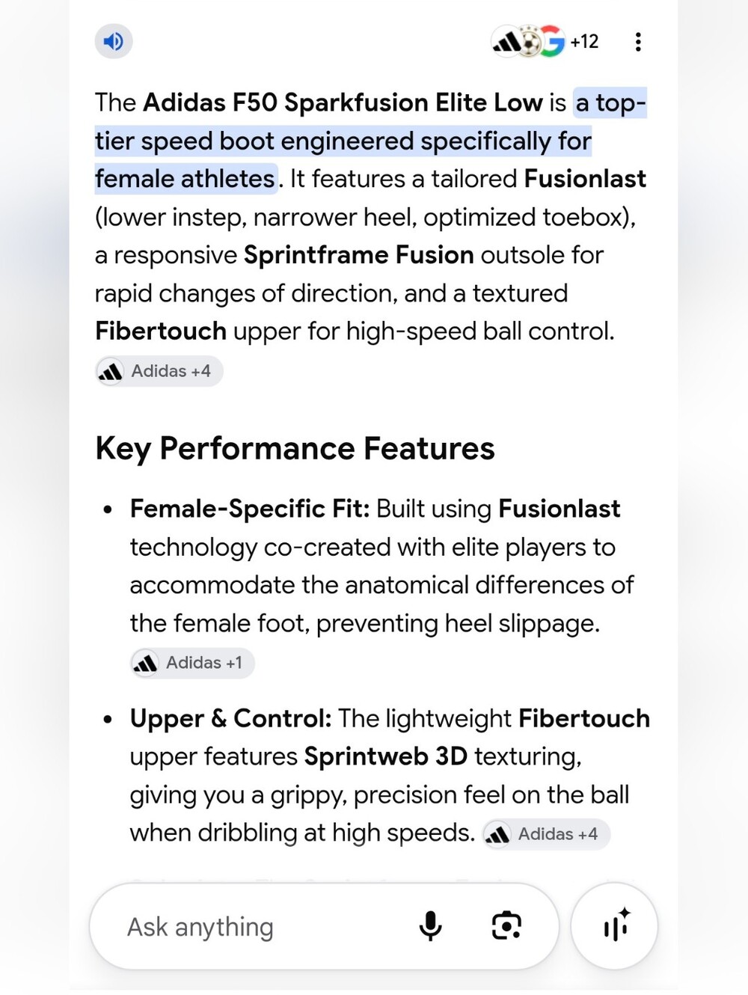Image resolution: width=748 pixels, height=995 pixels.
Task: Expand Adidas +4 chip after dribbling sentence
Action: tap(546, 834)
